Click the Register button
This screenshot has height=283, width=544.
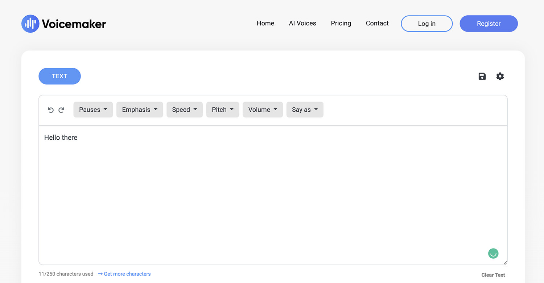[489, 24]
